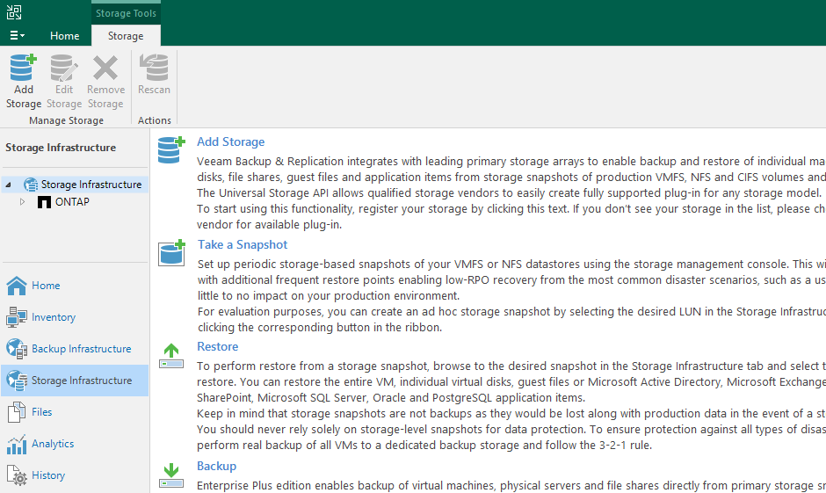
Task: Click the Backup down-arrow icon in content
Action: click(x=171, y=475)
